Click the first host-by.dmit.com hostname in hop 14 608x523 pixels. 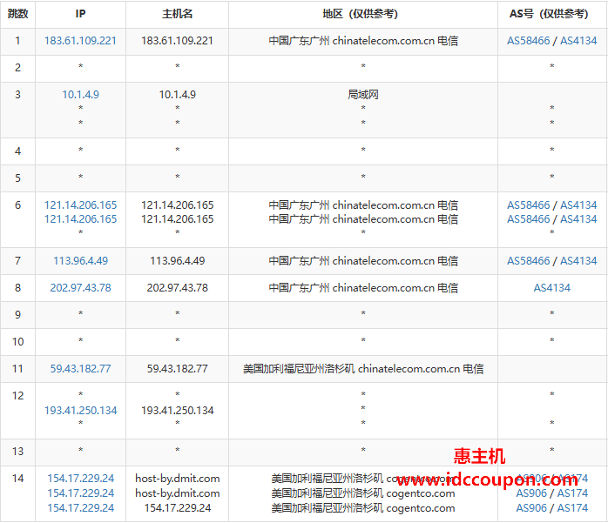click(177, 479)
